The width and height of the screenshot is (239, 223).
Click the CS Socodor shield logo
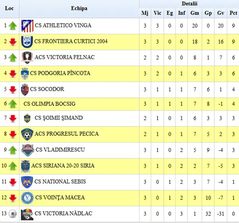[x=25, y=90]
